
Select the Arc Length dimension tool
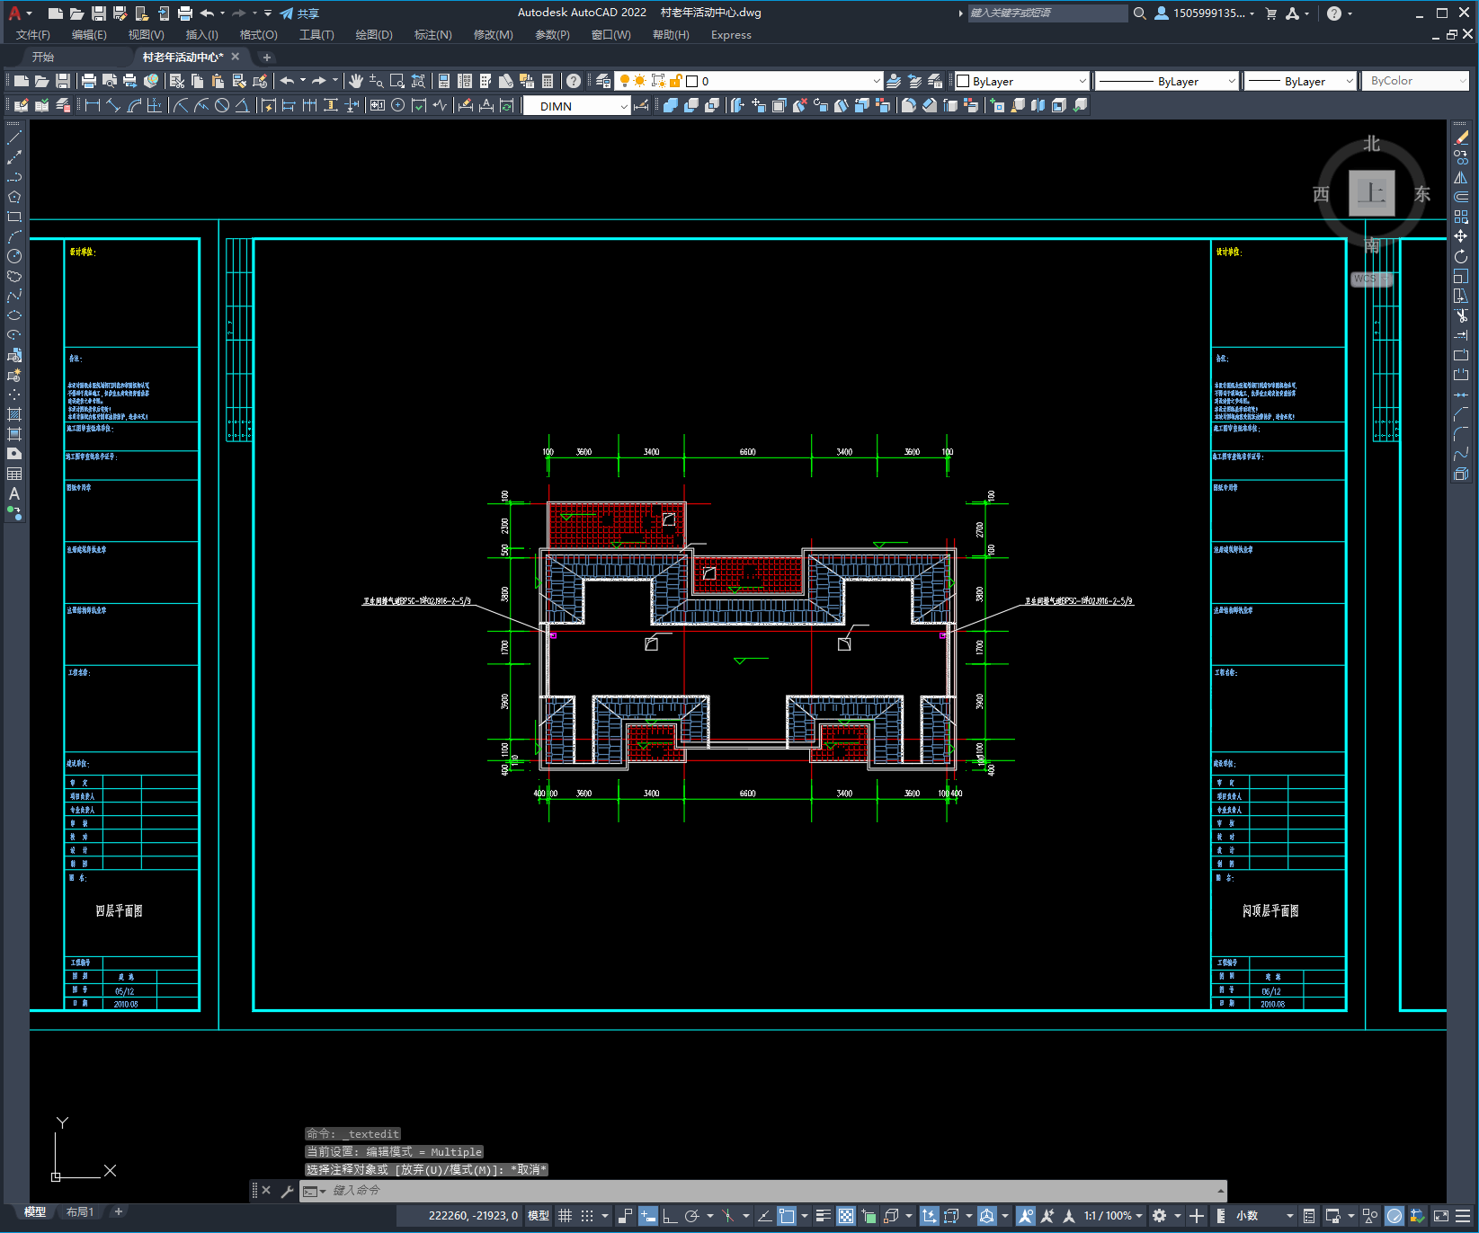tap(134, 105)
